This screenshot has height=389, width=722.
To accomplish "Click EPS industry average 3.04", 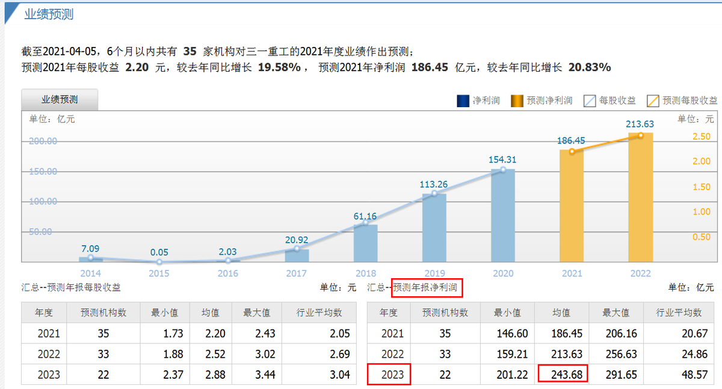I will point(339,375).
